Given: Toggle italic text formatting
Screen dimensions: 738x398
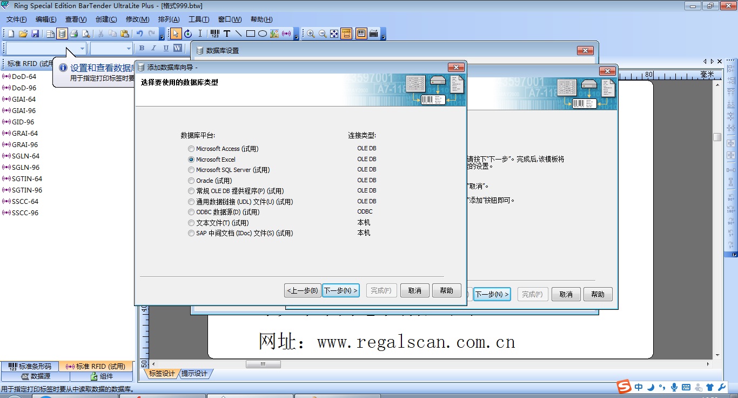Looking at the screenshot, I should [x=153, y=48].
